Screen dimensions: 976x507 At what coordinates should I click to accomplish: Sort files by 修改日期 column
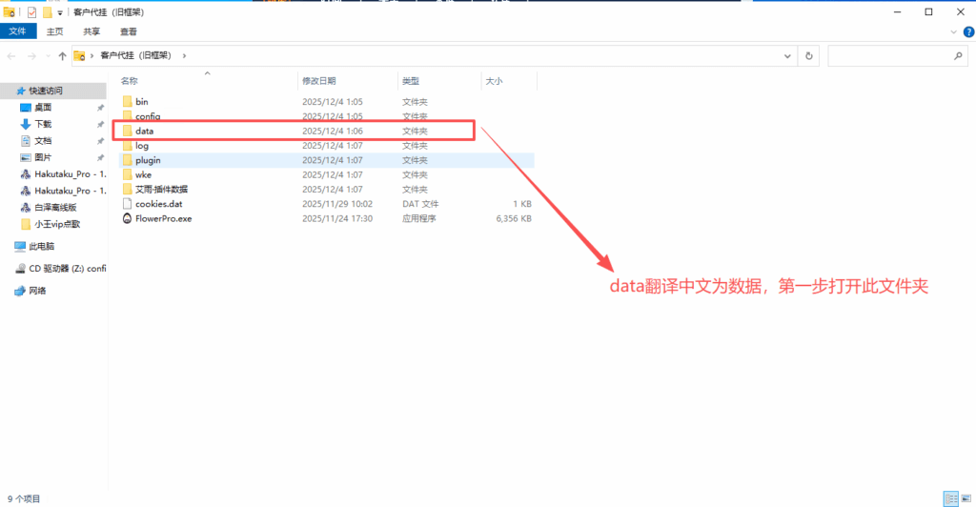[318, 81]
